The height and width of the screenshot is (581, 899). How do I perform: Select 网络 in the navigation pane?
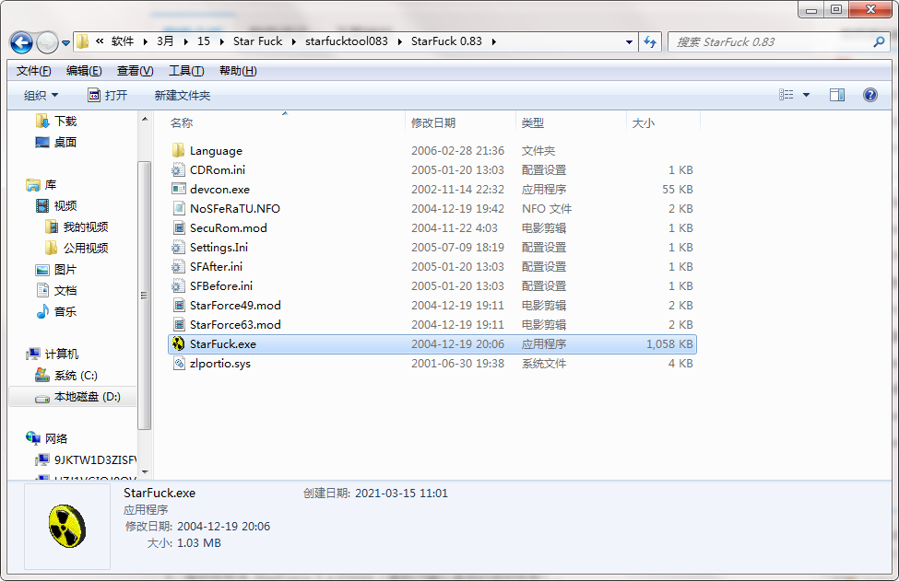click(47, 438)
